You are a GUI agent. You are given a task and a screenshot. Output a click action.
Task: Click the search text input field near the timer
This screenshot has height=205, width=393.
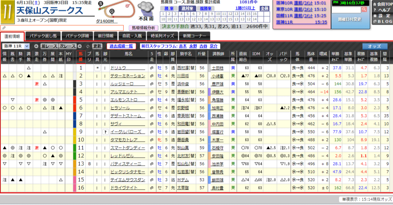point(347,10)
